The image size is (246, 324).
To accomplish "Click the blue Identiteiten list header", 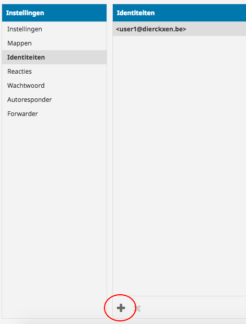I will (x=179, y=13).
